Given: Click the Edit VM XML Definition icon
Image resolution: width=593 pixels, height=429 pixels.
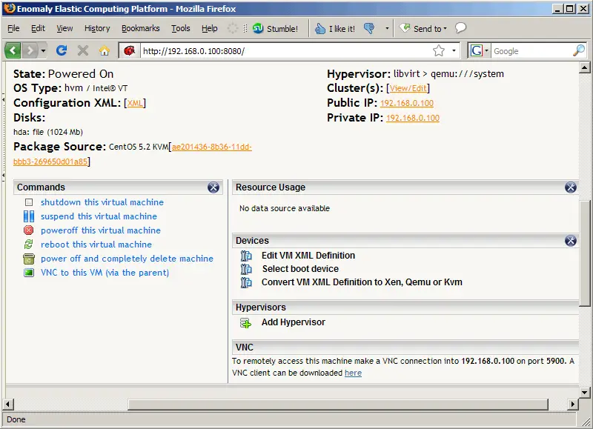Looking at the screenshot, I should pos(246,256).
